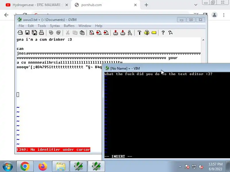The width and height of the screenshot is (230, 172).
Task: Close the Hydrogen.exe browser tab
Action: pyautogui.click(x=67, y=5)
